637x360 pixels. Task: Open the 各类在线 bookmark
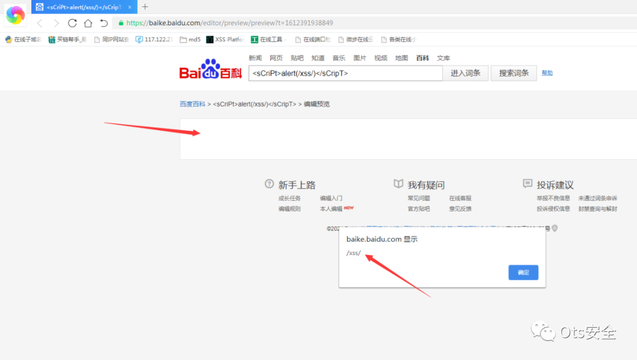pos(398,39)
